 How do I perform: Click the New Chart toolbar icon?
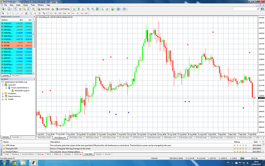coord(3,9)
